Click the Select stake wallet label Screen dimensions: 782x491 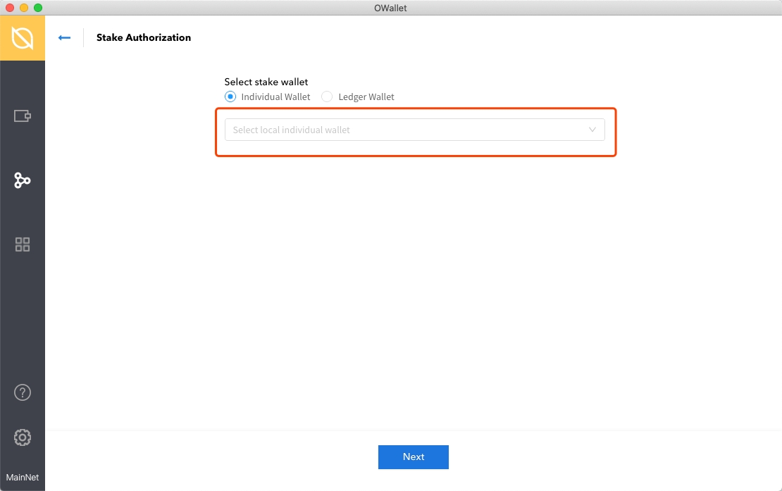coord(266,82)
